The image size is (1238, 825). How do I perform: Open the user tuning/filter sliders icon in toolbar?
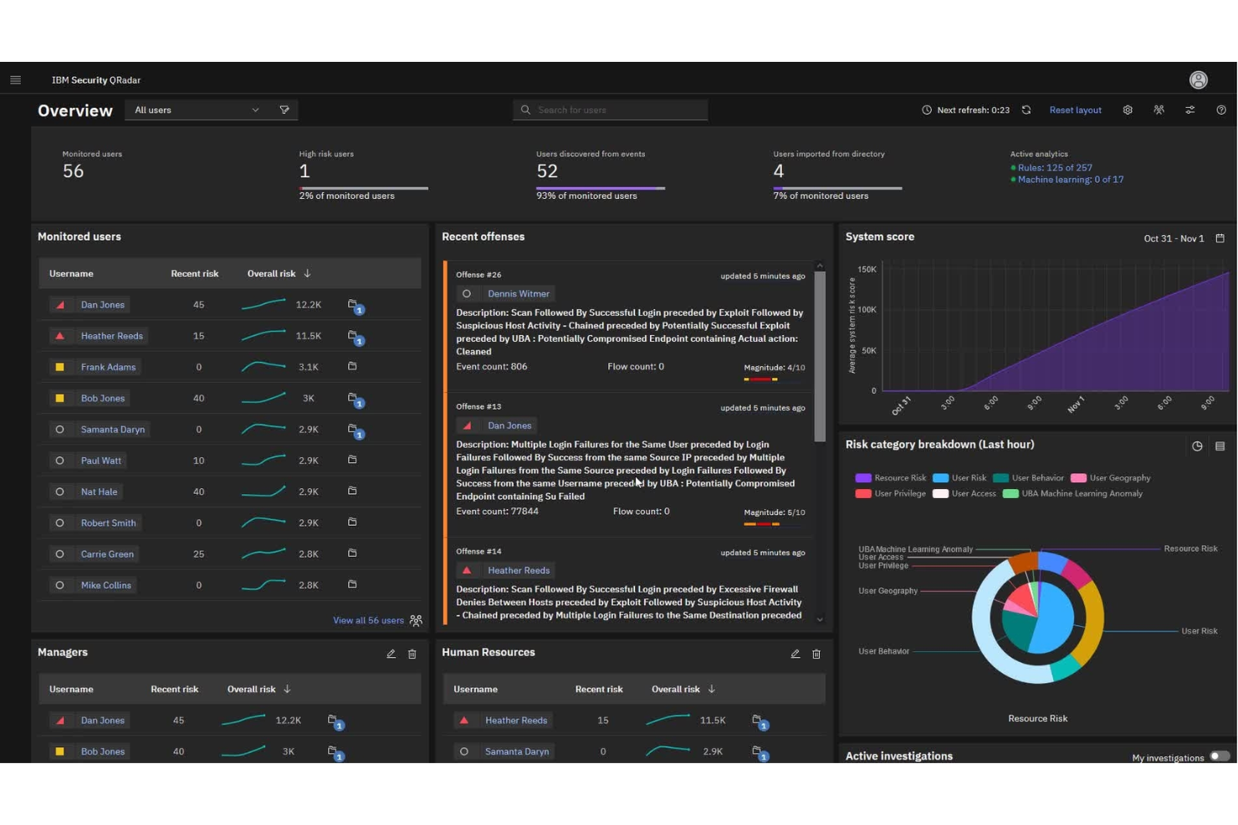pos(1189,109)
